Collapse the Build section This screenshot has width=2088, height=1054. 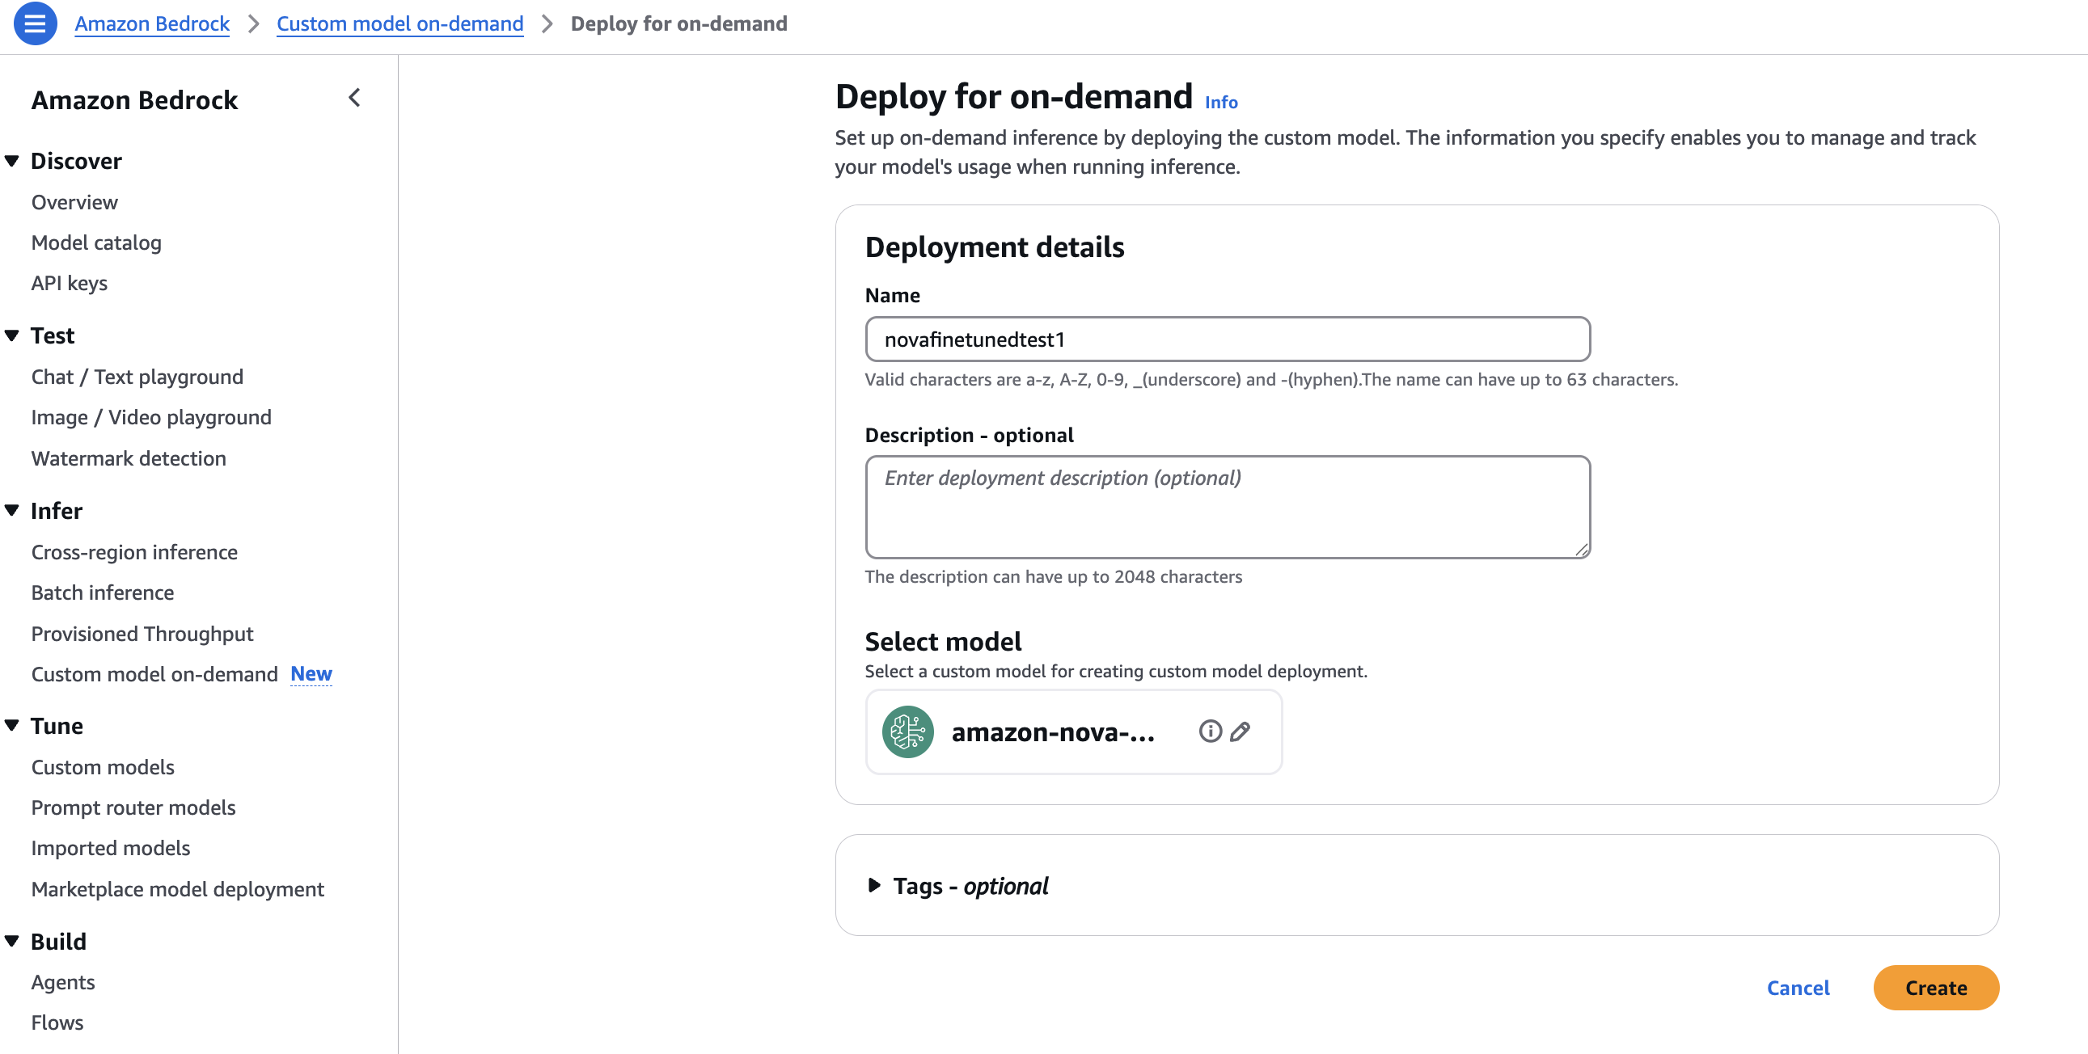[x=12, y=942]
